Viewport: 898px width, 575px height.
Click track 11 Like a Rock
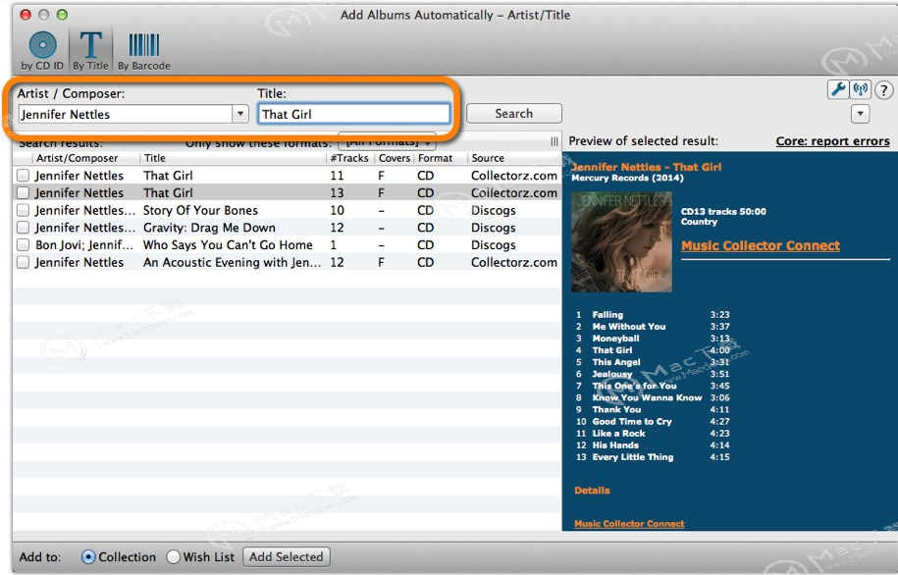(x=618, y=434)
